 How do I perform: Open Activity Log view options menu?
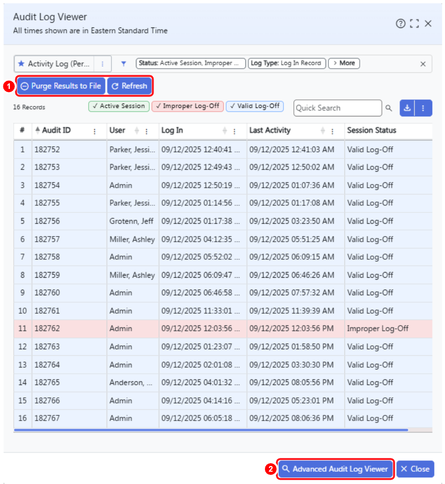pos(102,64)
